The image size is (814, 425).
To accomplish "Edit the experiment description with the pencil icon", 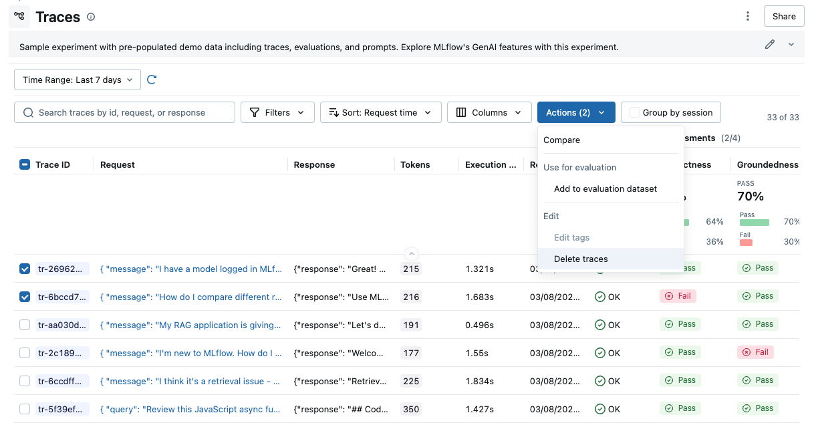I will [x=769, y=43].
